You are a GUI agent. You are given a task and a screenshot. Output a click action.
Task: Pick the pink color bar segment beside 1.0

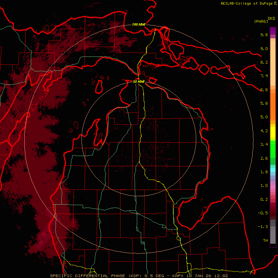click(x=273, y=187)
